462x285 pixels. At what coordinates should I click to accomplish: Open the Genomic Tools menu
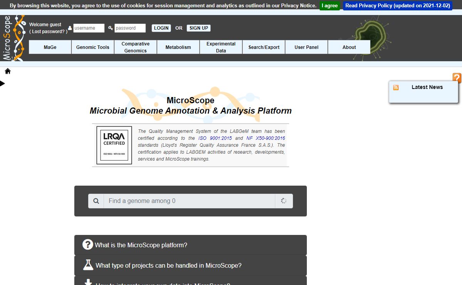pyautogui.click(x=93, y=47)
